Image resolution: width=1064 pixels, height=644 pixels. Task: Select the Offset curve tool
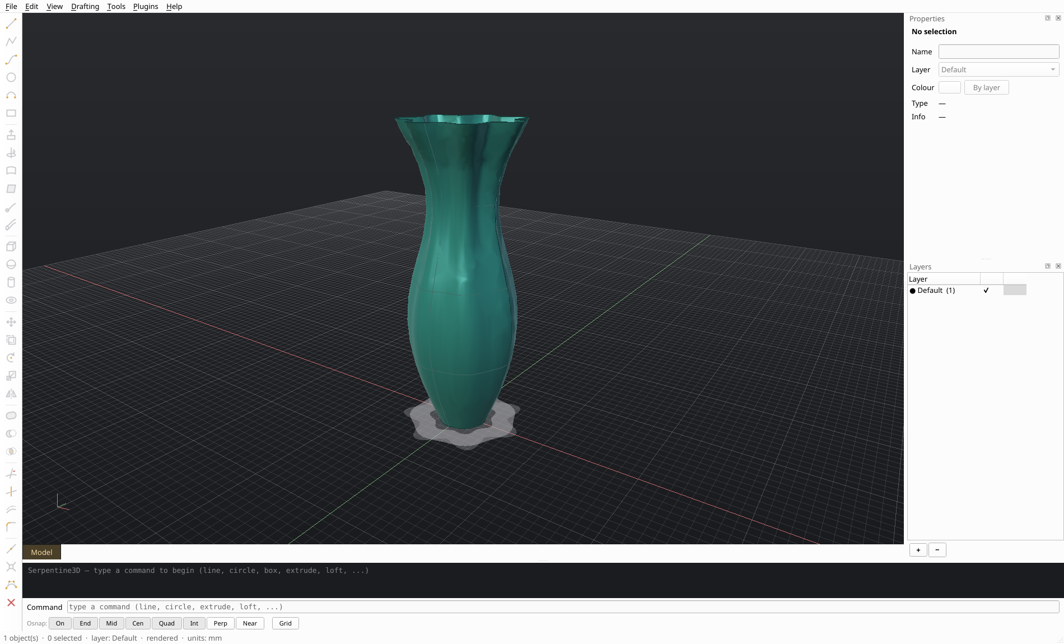pos(11,510)
